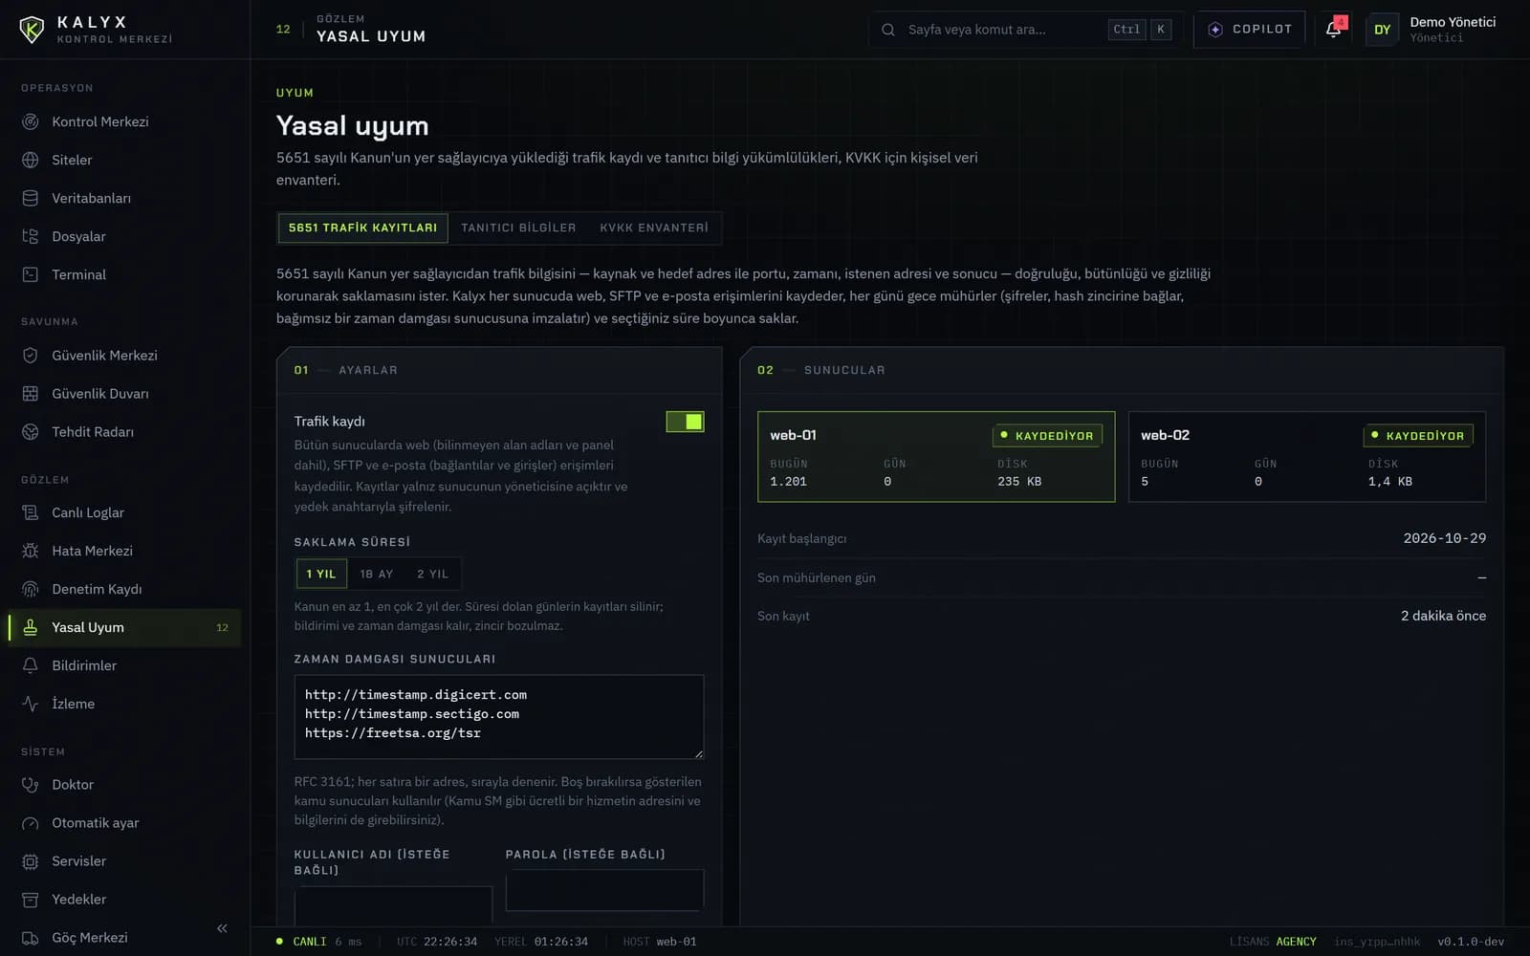This screenshot has height=956, width=1530.
Task: Click the Güvenlik Duvarı firewall icon
Action: (x=31, y=394)
